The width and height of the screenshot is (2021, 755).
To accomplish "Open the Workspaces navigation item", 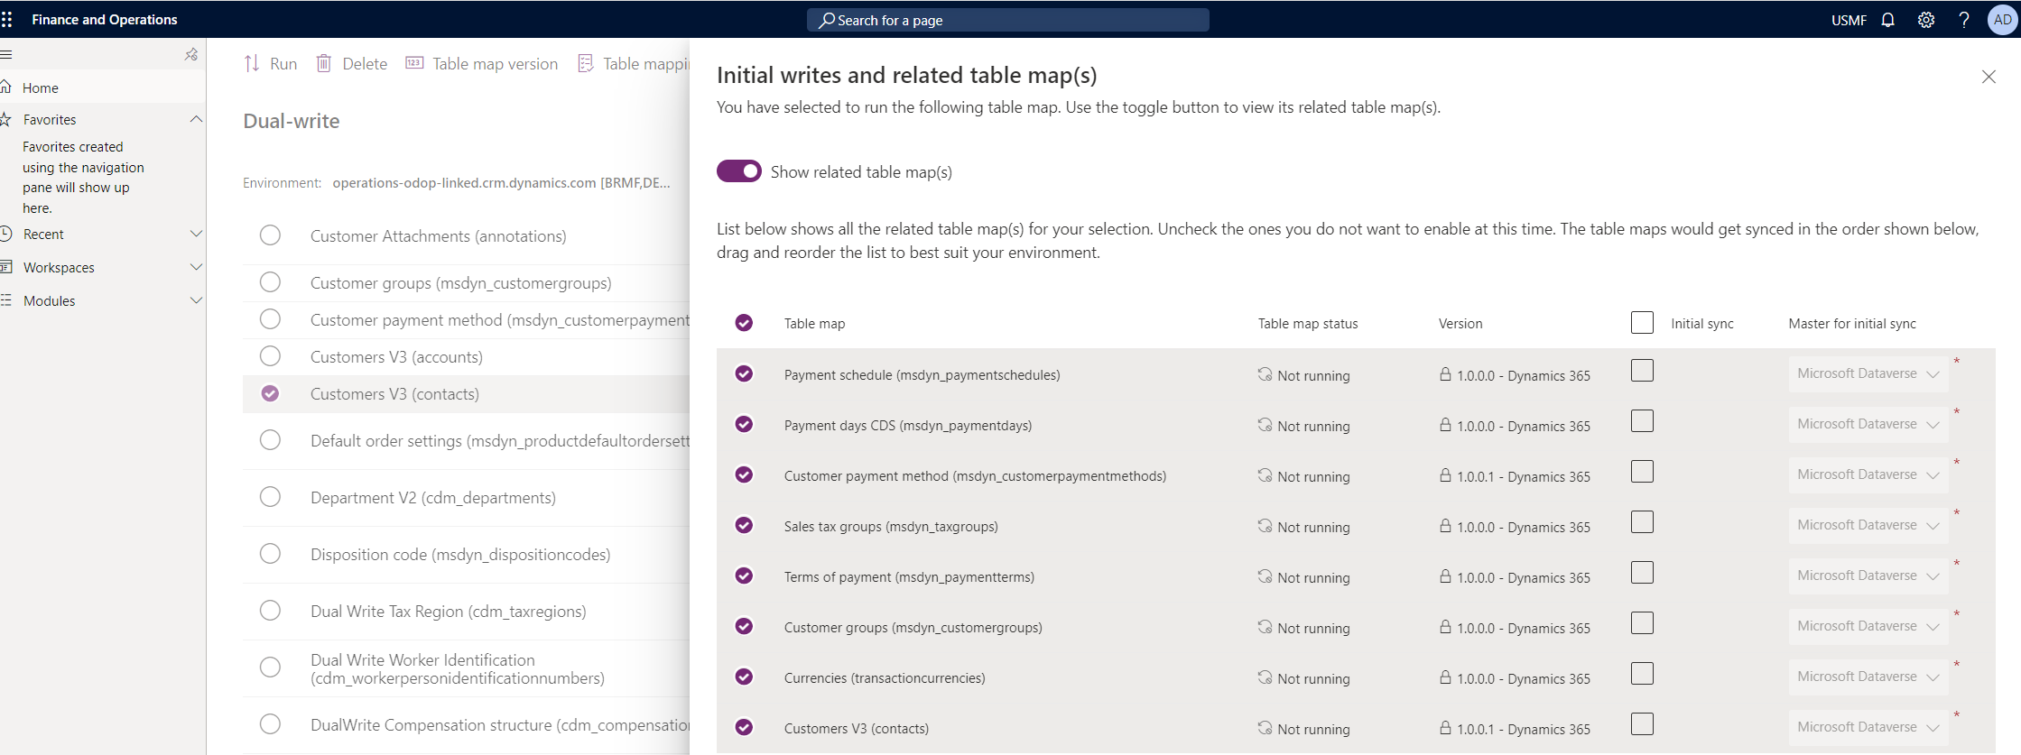I will (x=59, y=267).
